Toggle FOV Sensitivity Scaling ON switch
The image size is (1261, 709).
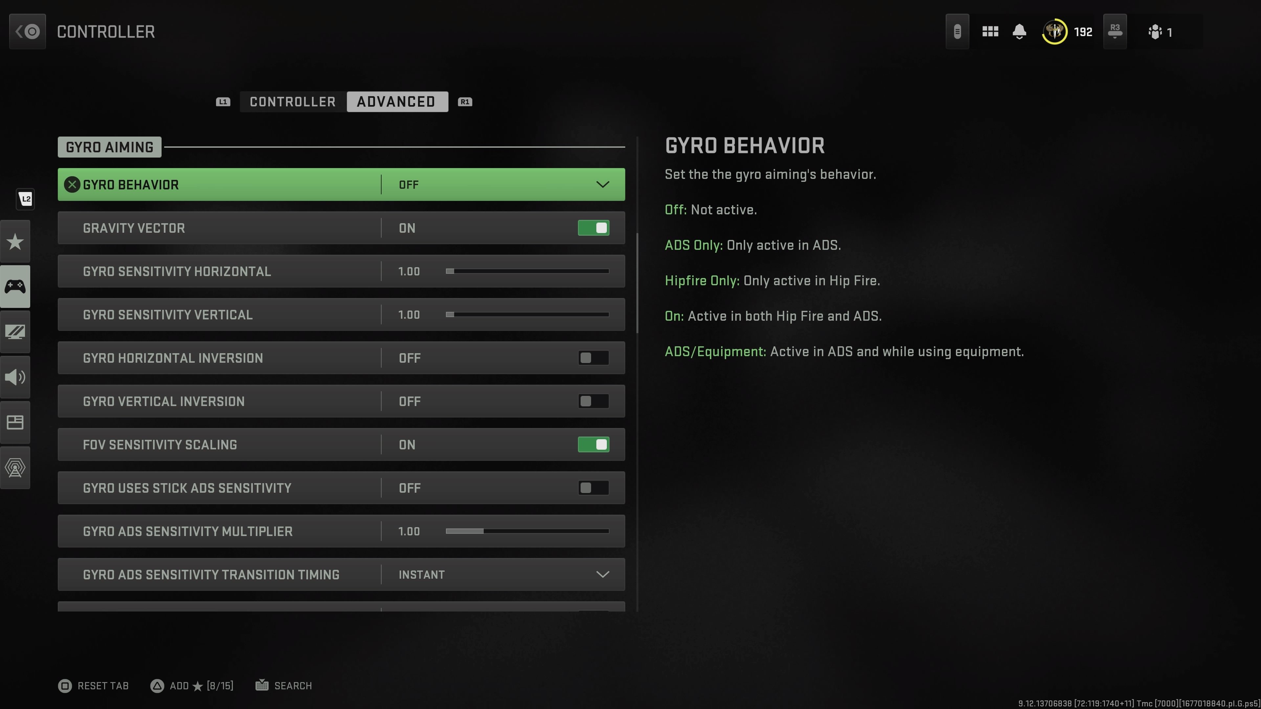[593, 444]
